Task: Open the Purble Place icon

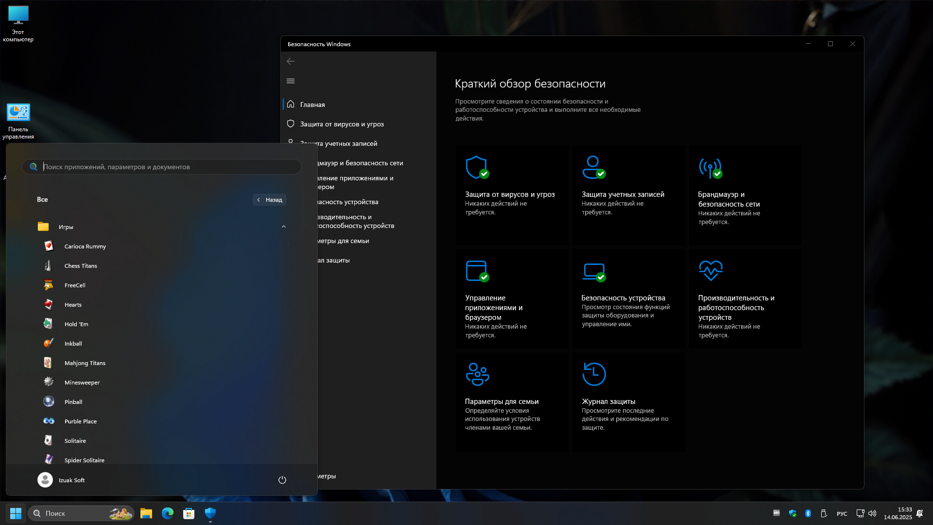Action: tap(49, 421)
